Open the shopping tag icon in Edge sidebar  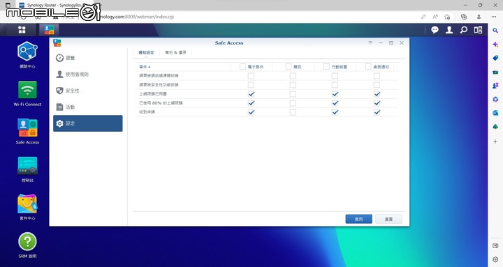tap(495, 58)
